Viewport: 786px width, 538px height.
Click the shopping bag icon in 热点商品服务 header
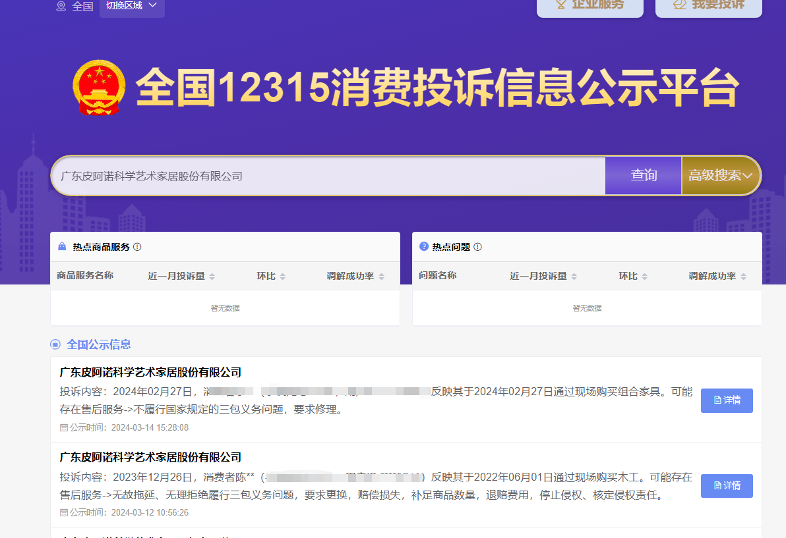point(62,247)
